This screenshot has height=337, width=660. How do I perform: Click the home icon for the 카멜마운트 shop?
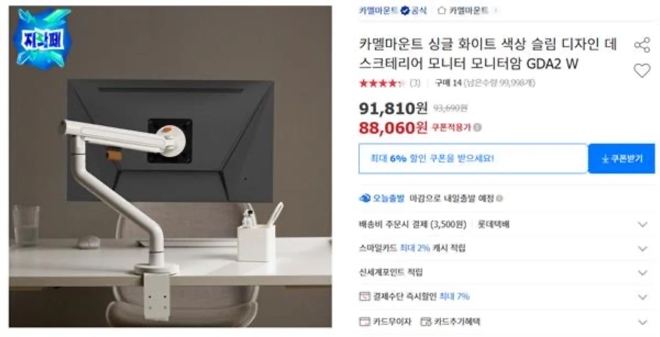click(x=441, y=11)
